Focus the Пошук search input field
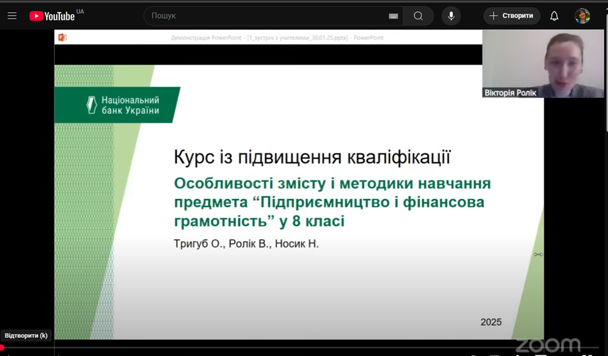The width and height of the screenshot is (608, 356). tap(265, 16)
